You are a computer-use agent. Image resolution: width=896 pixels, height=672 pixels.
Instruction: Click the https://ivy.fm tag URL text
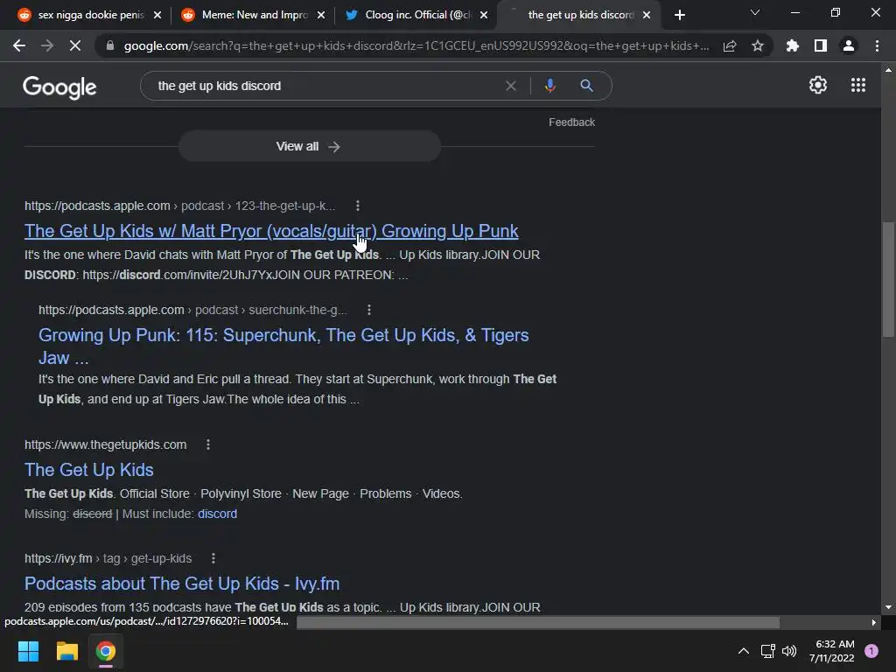tap(108, 558)
